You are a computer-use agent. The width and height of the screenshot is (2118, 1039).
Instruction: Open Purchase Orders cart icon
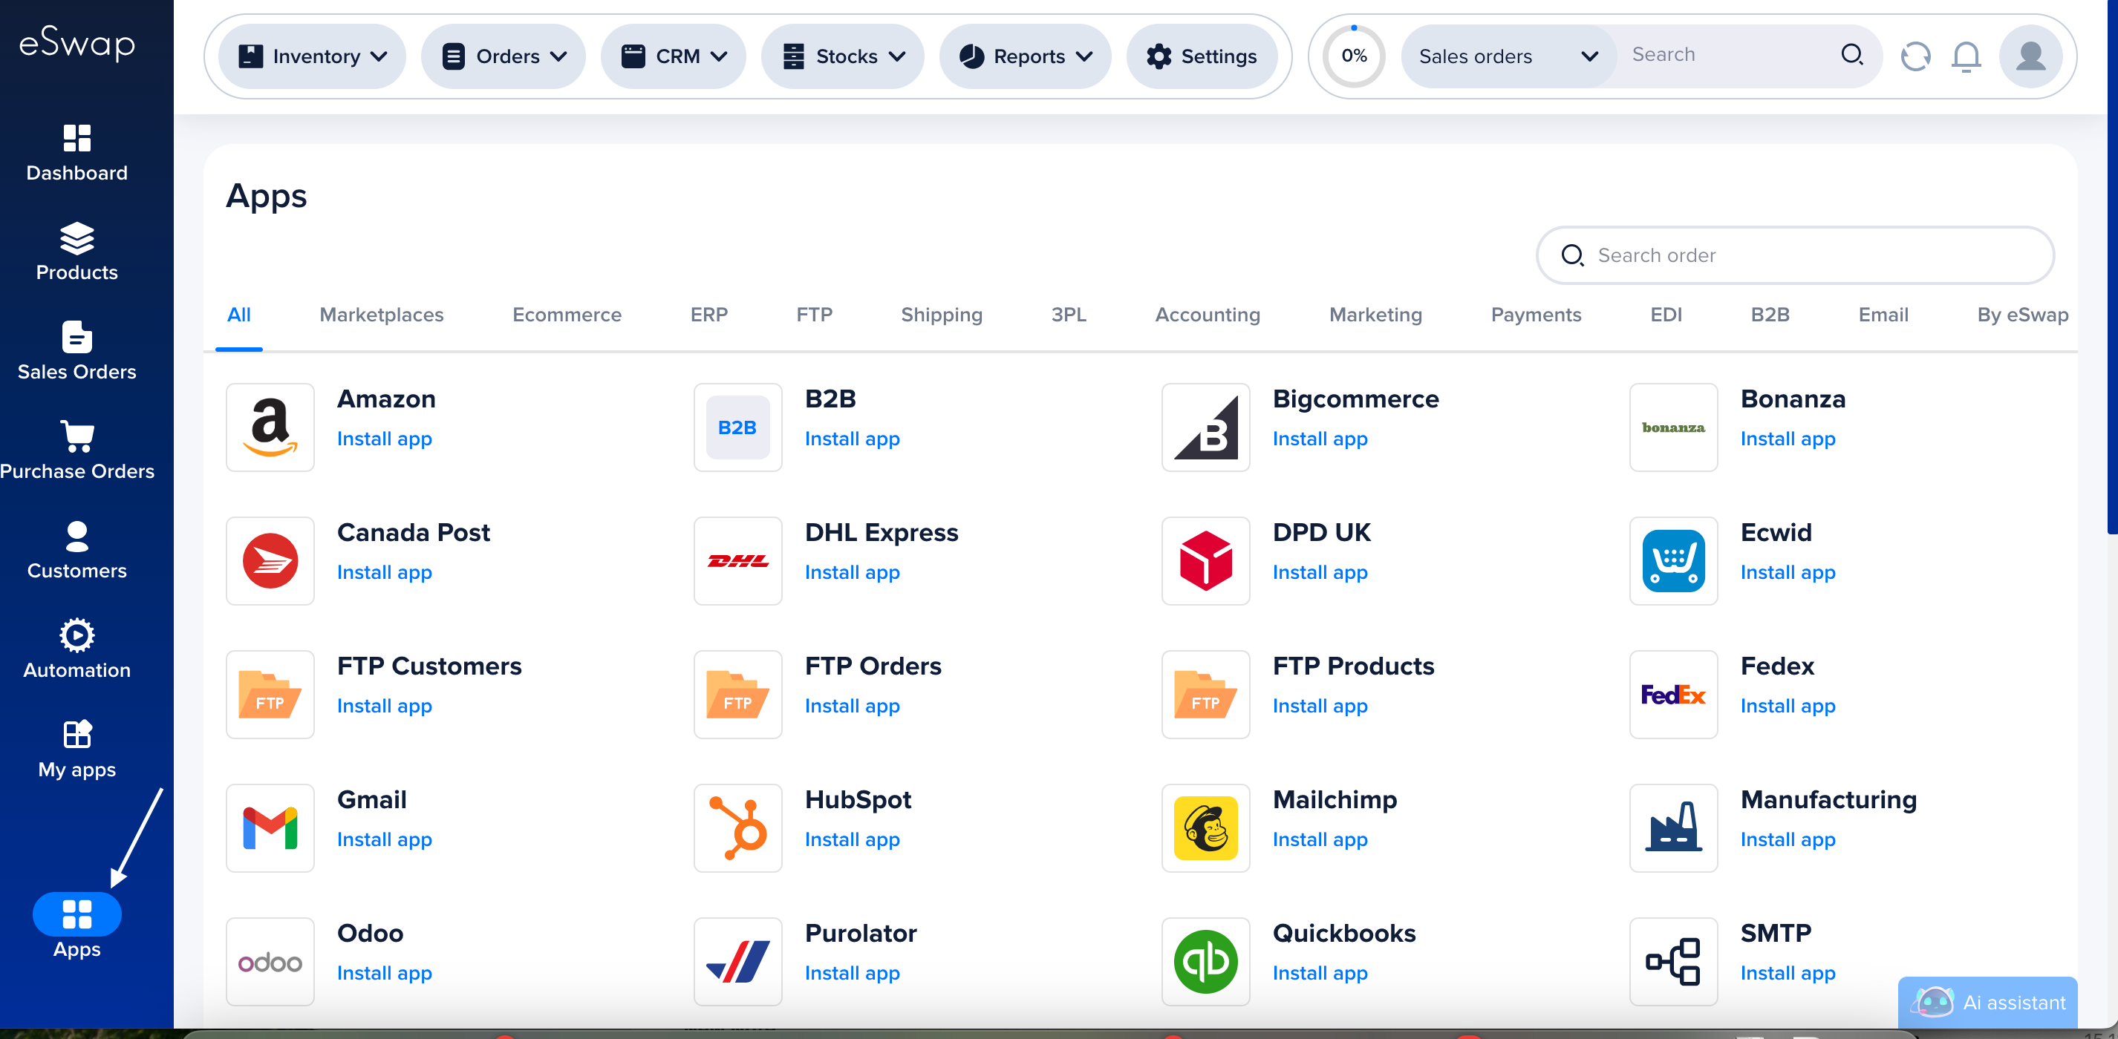pos(76,436)
